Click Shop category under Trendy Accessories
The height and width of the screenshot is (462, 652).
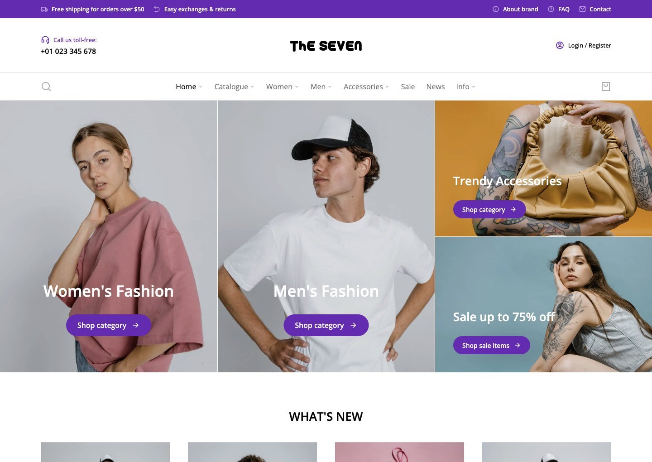[489, 209]
